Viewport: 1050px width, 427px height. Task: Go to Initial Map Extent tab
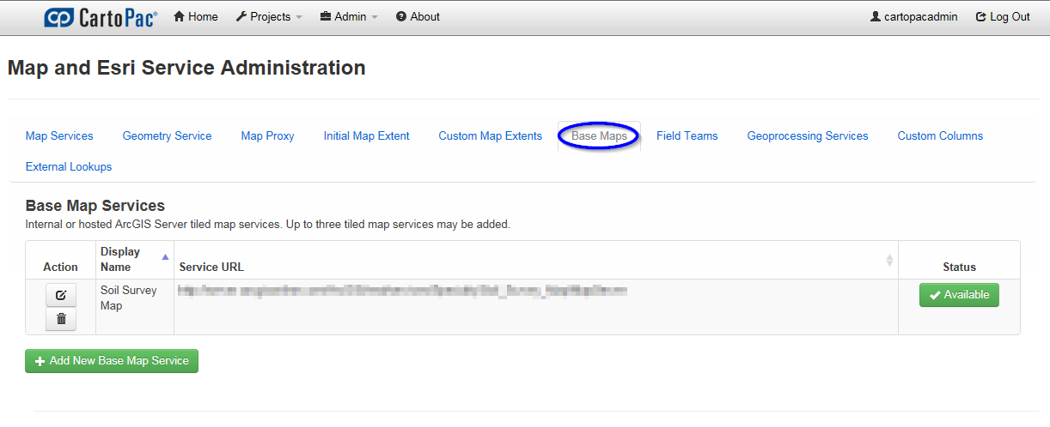[x=366, y=135]
